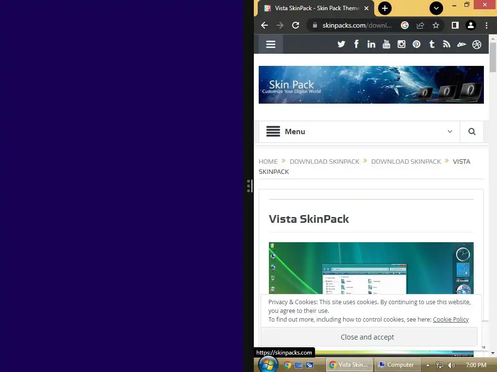
Task: Open Chrome three-dot menu
Action: point(486,25)
